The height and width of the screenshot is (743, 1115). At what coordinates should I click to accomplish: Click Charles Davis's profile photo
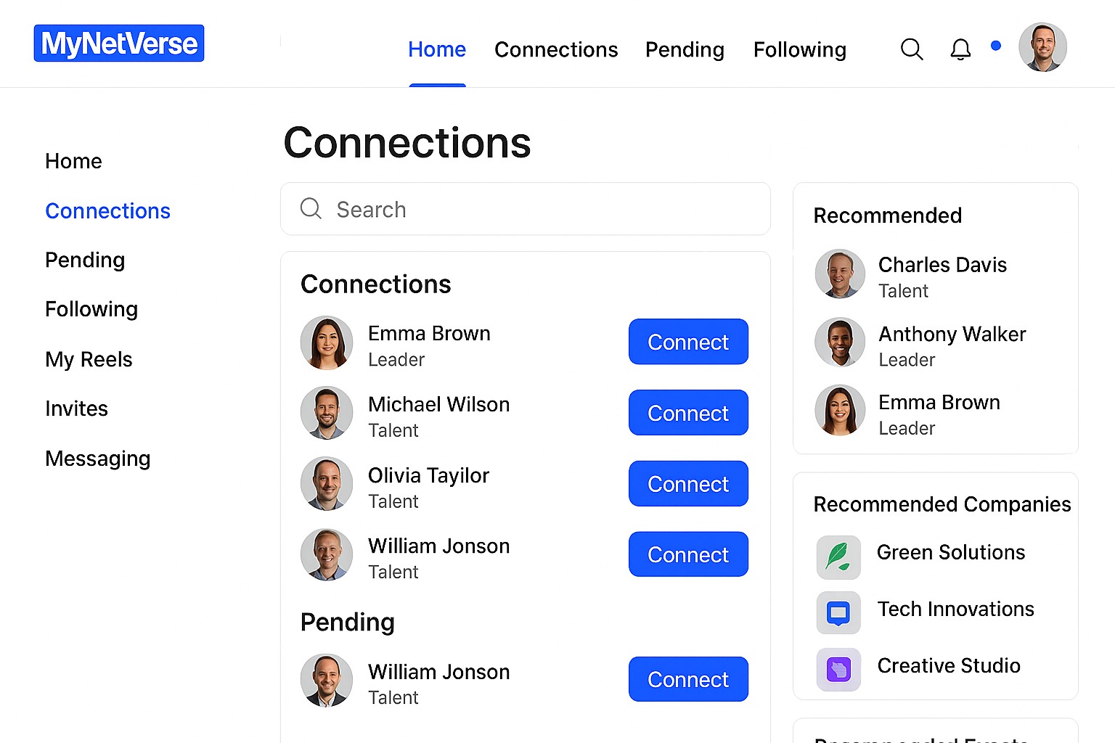(x=840, y=274)
